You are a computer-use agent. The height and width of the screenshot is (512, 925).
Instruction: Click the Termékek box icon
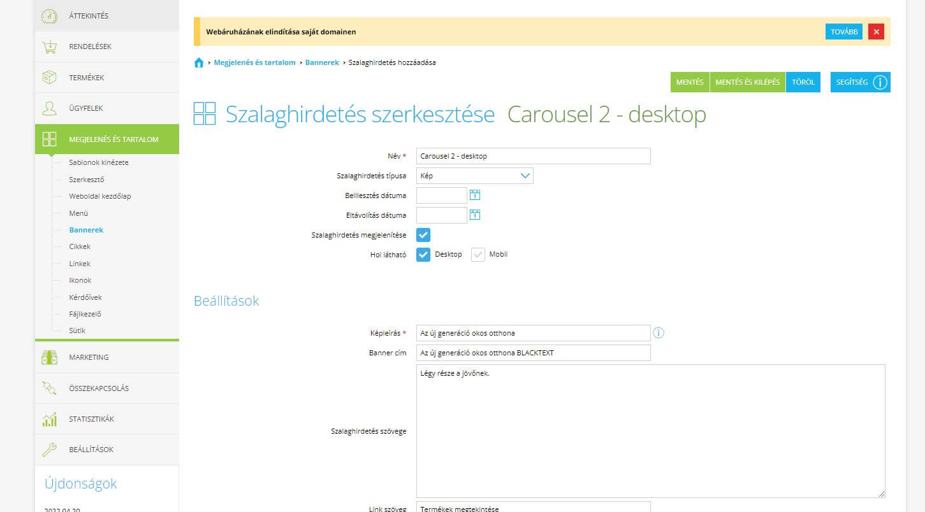pyautogui.click(x=49, y=78)
